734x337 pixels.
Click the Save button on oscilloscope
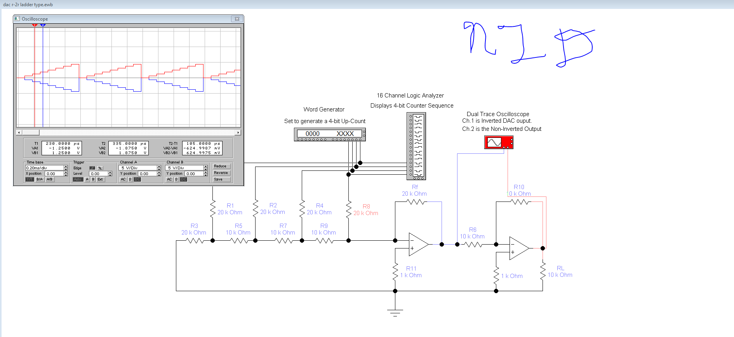tap(221, 179)
